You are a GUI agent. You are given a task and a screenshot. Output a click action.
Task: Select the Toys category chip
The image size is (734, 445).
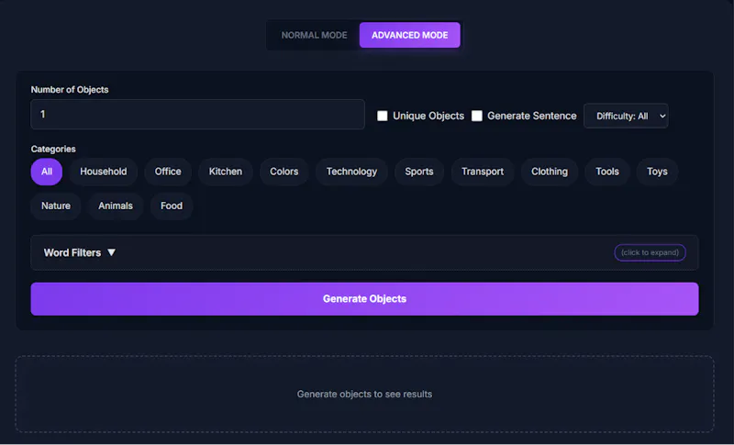(x=657, y=172)
